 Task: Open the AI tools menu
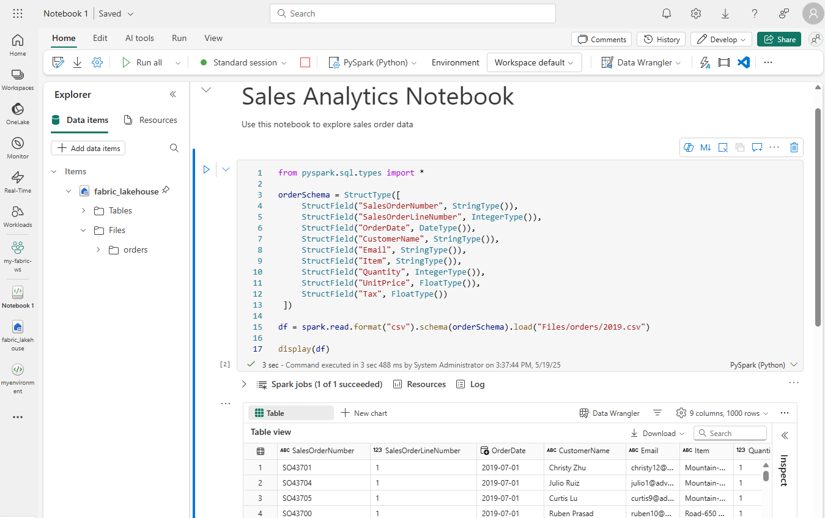coord(139,38)
